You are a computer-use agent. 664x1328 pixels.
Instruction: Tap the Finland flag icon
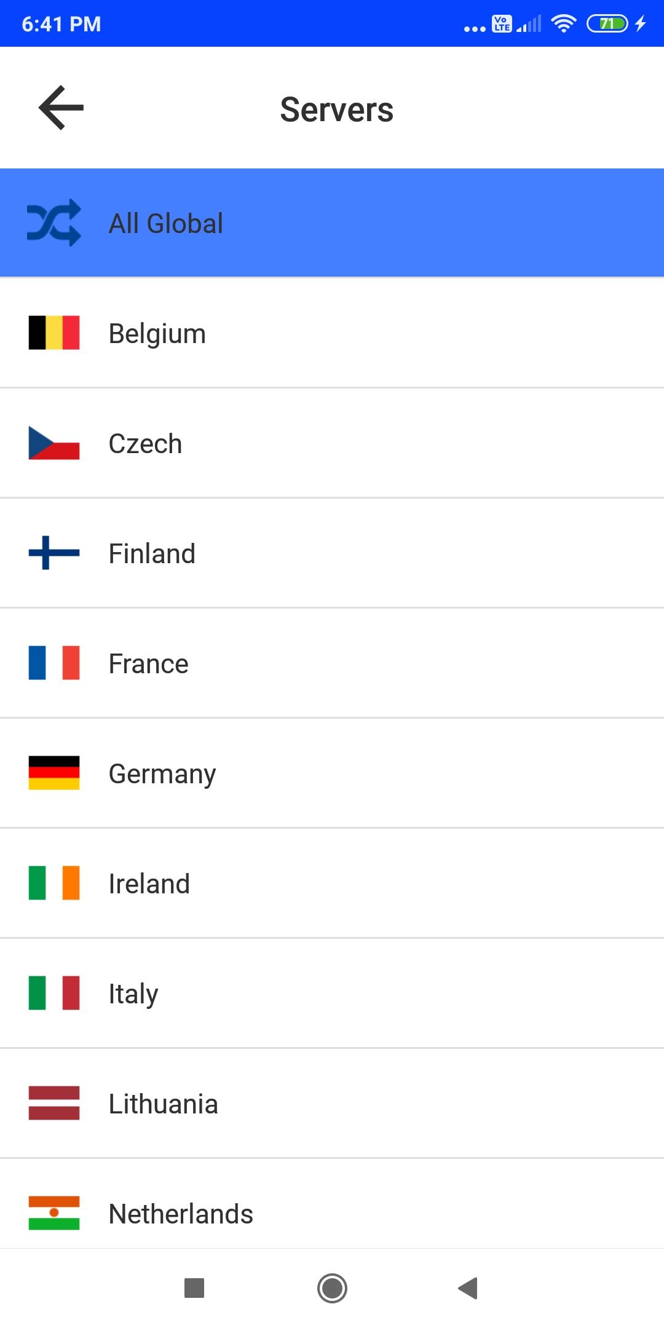click(x=54, y=553)
